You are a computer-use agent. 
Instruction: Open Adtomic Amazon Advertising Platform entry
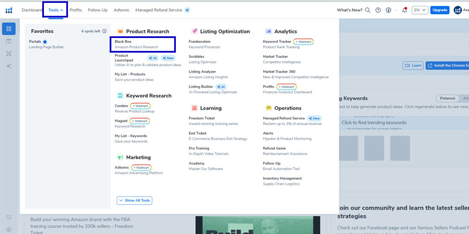[139, 170]
